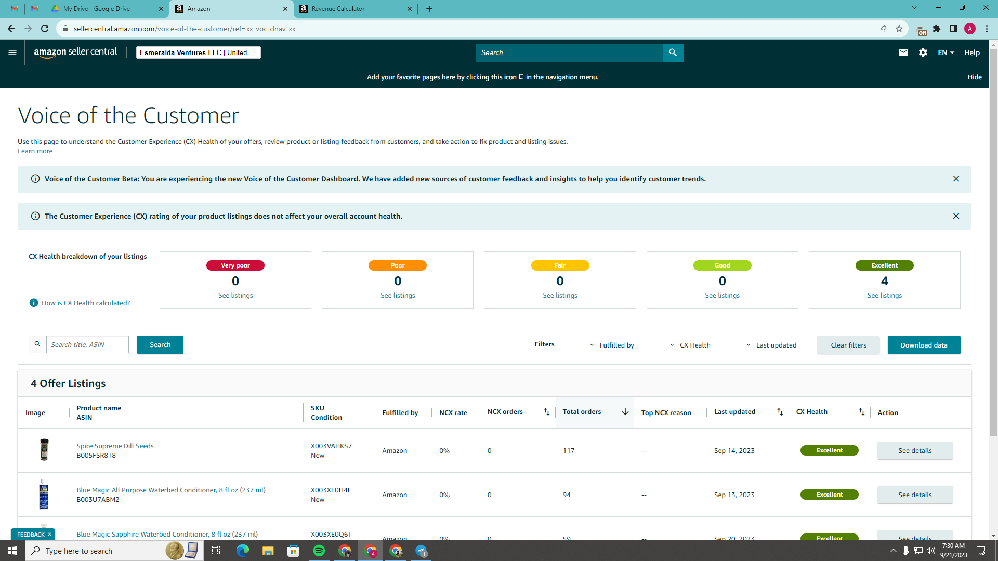See listings under Excellent rating

point(884,295)
